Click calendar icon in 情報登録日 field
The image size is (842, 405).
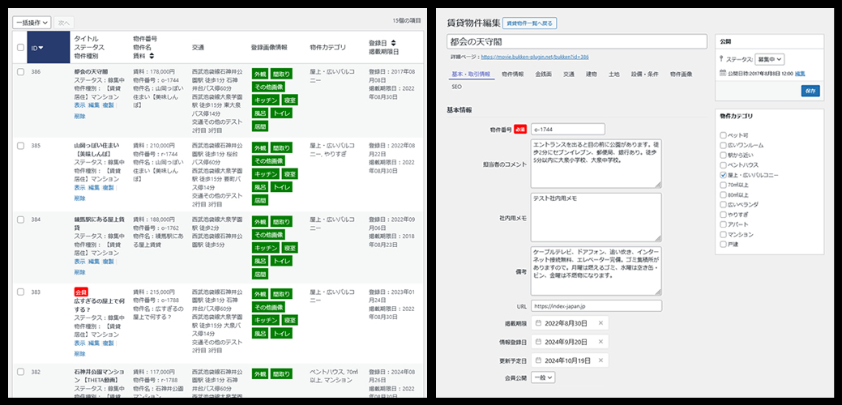[538, 342]
